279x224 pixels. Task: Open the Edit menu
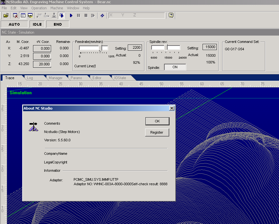click(x=13, y=8)
